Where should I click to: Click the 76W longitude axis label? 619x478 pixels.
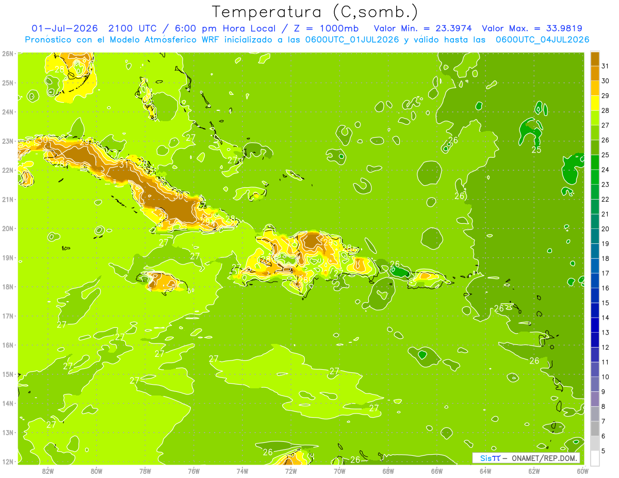pos(193,471)
